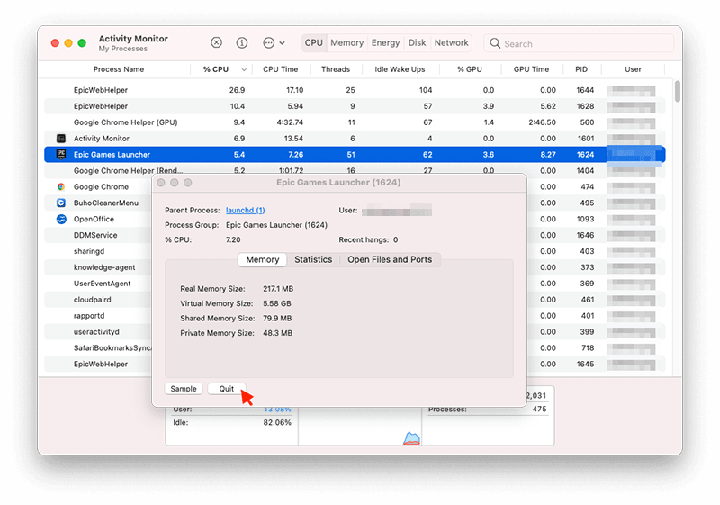Open the Open Files and Ports tab
The image size is (720, 505).
390,259
